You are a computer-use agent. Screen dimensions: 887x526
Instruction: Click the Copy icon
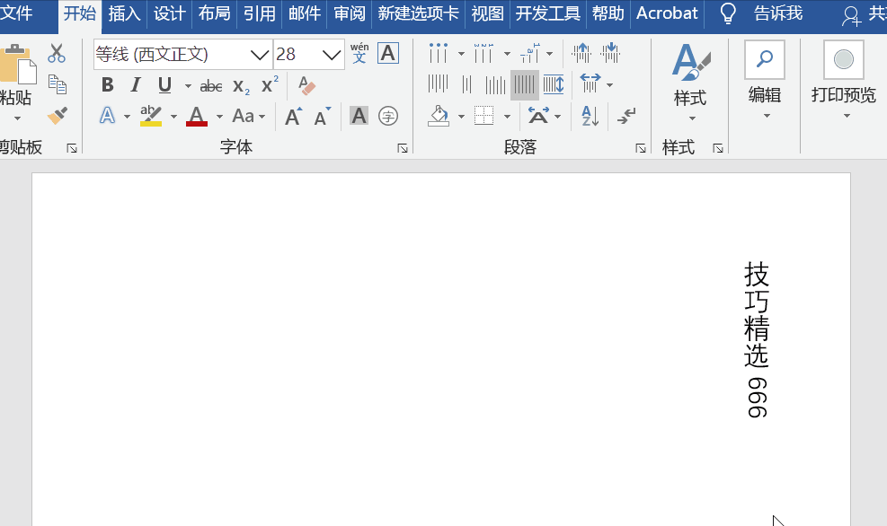pyautogui.click(x=58, y=84)
